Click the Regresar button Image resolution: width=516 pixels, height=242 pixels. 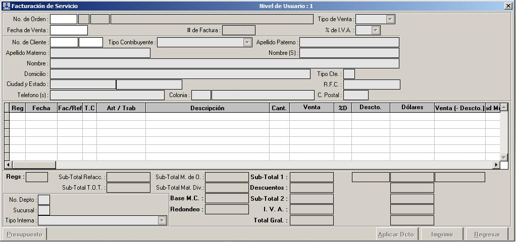(x=487, y=234)
